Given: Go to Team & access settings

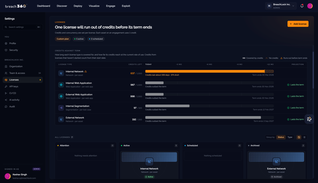Looking at the screenshot, I should [23, 73].
